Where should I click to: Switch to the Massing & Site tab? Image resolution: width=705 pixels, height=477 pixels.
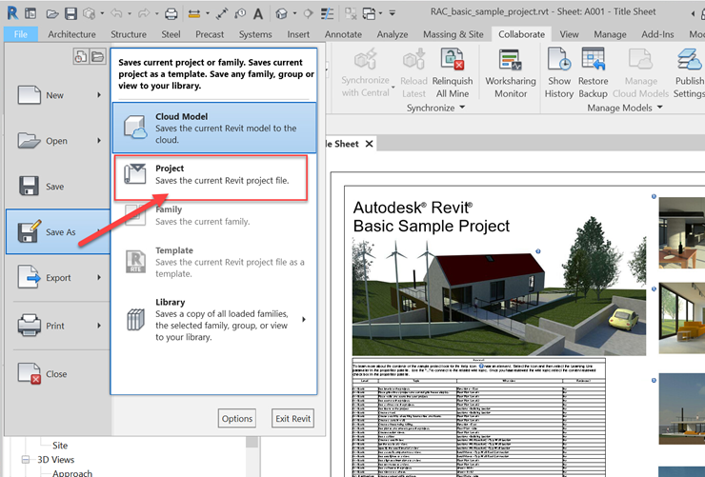453,34
